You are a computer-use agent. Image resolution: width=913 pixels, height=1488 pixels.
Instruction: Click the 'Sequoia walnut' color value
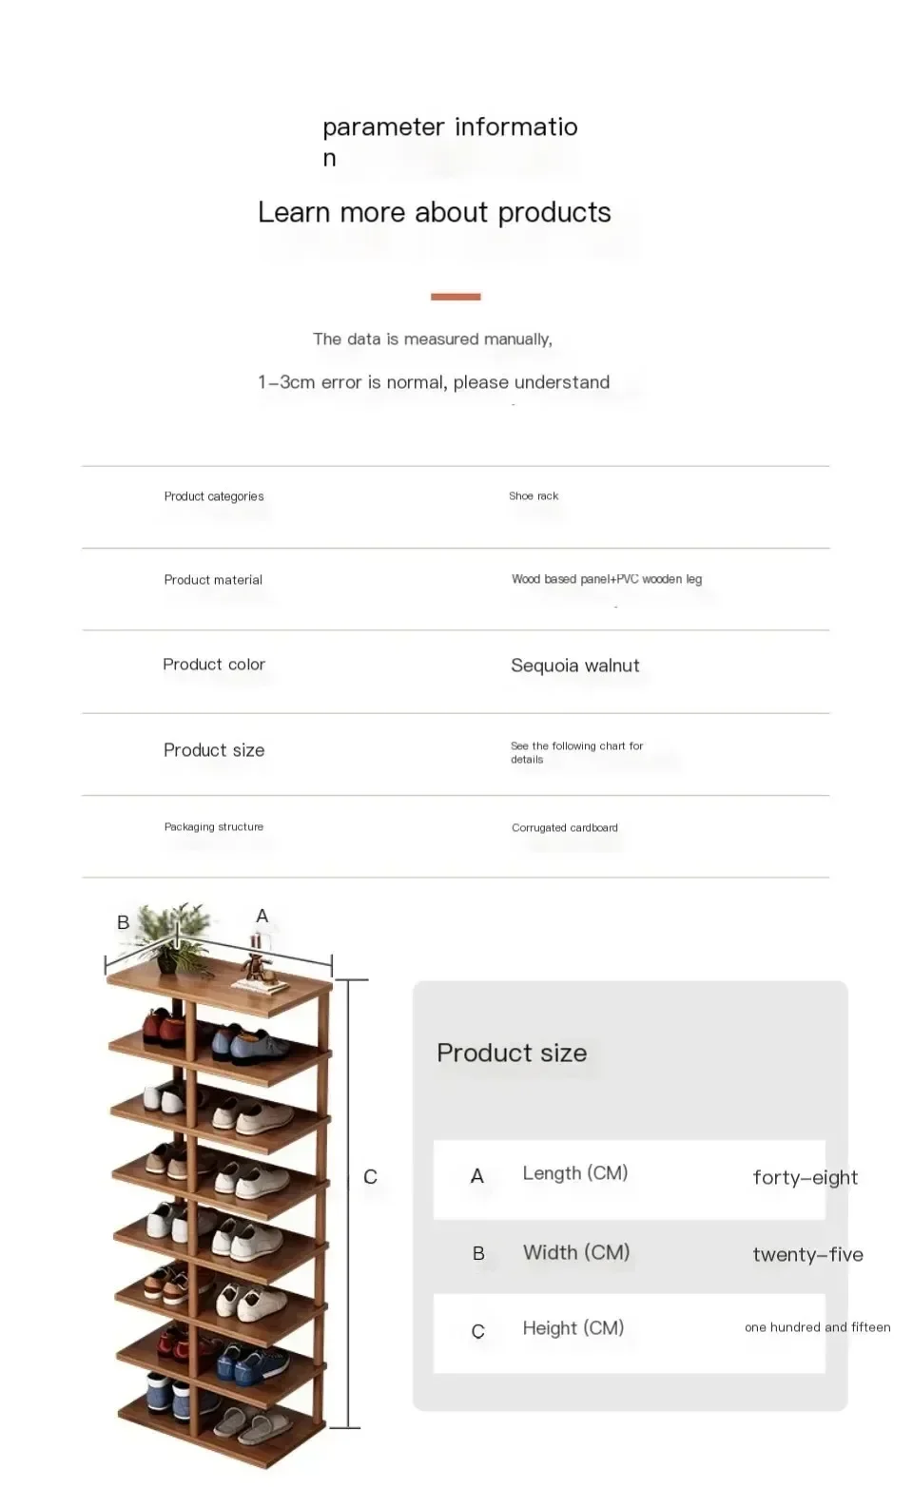575,666
